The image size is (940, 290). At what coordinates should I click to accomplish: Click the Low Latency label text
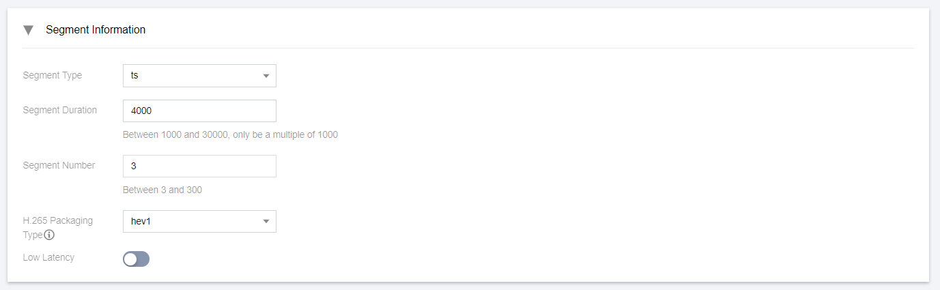(x=48, y=258)
